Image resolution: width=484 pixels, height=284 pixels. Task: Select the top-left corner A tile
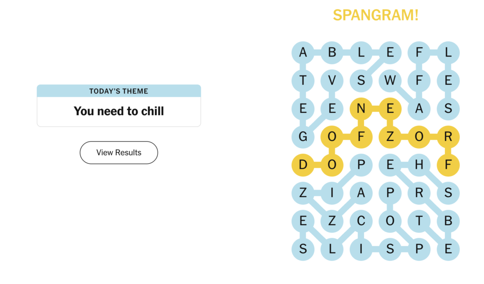point(303,52)
